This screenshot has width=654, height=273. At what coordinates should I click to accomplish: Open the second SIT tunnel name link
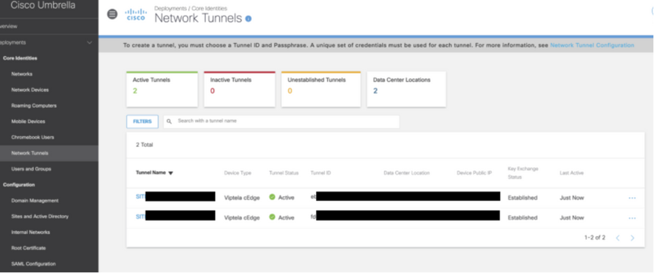point(141,216)
